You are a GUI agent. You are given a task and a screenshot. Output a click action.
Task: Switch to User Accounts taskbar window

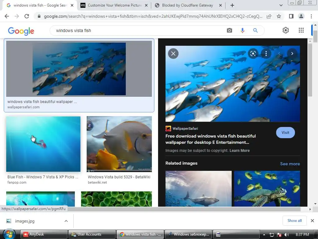coord(92,234)
